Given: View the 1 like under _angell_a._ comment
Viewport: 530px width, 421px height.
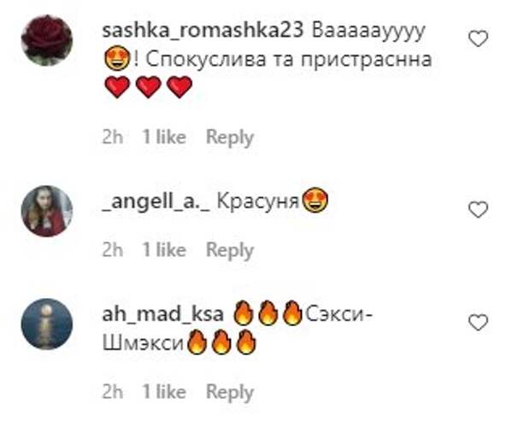Looking at the screenshot, I should (164, 250).
